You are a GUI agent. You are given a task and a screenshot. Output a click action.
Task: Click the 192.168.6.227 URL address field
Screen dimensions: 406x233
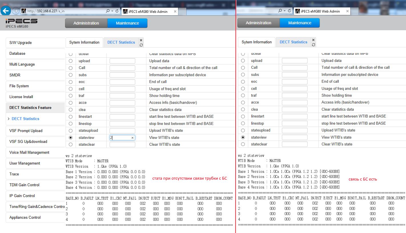click(66, 11)
